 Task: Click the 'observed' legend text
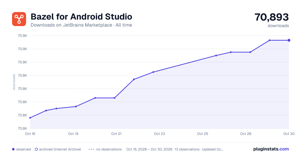click(x=23, y=149)
